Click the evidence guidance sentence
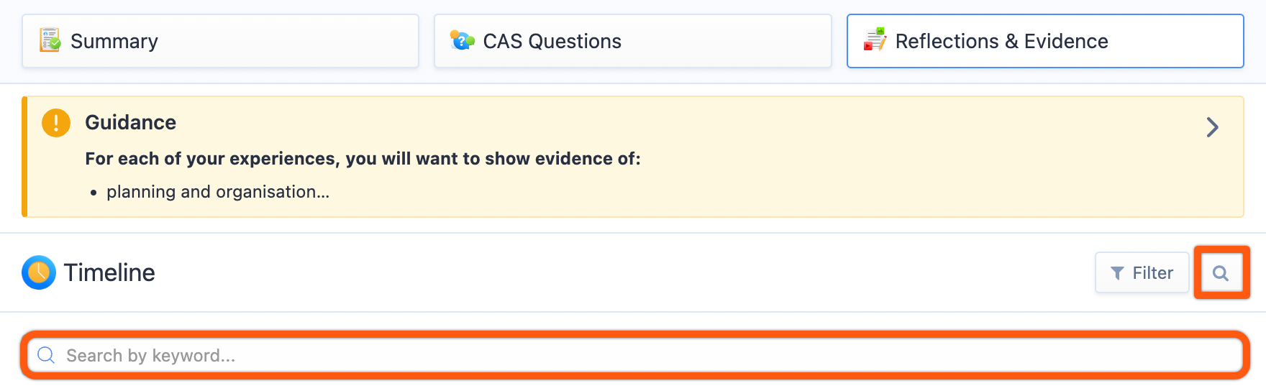Screen dimensions: 1266x391 [x=363, y=159]
